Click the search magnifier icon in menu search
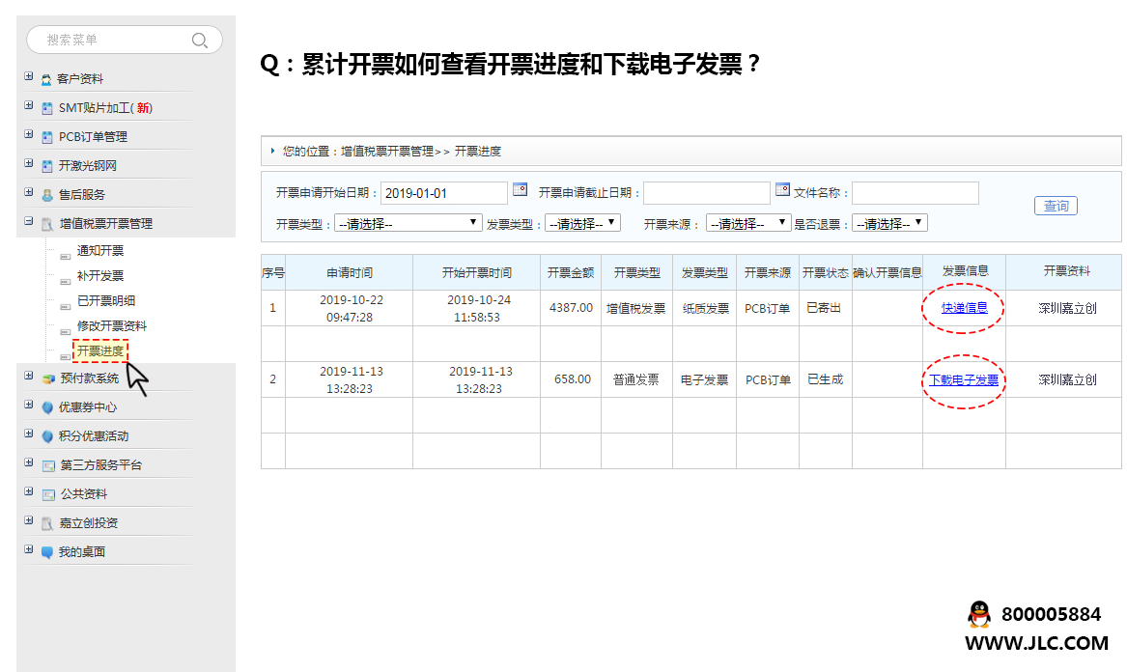Screen dimensions: 1127x672 tap(200, 40)
